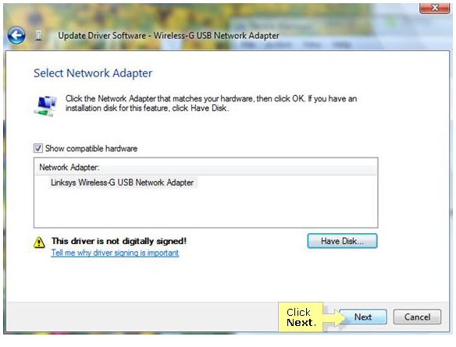Viewport: 456px width, 347px height.
Task: Uncheck the Show compatible hardware checkbox
Action: pyautogui.click(x=38, y=148)
